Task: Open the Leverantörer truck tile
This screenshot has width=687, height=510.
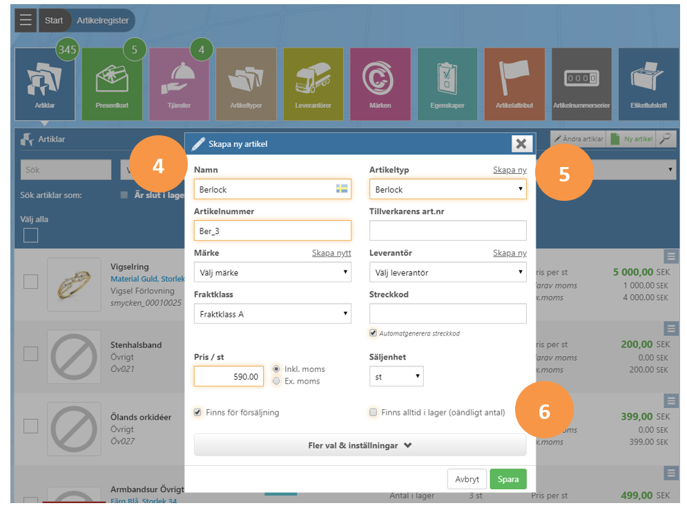Action: pyautogui.click(x=313, y=84)
